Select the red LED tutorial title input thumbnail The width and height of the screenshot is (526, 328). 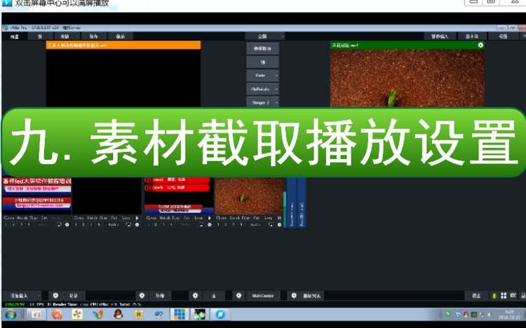37,196
